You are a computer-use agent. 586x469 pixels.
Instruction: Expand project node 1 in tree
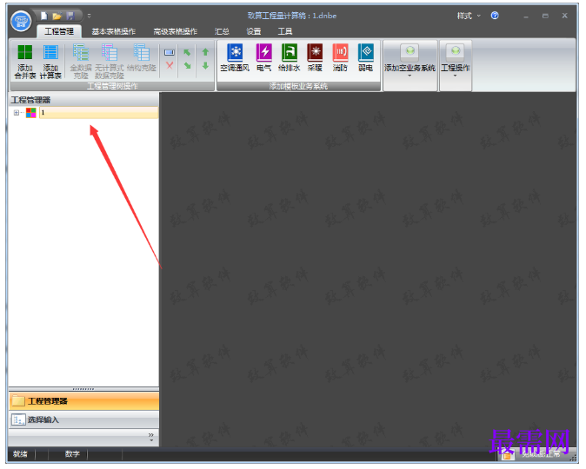tap(16, 112)
